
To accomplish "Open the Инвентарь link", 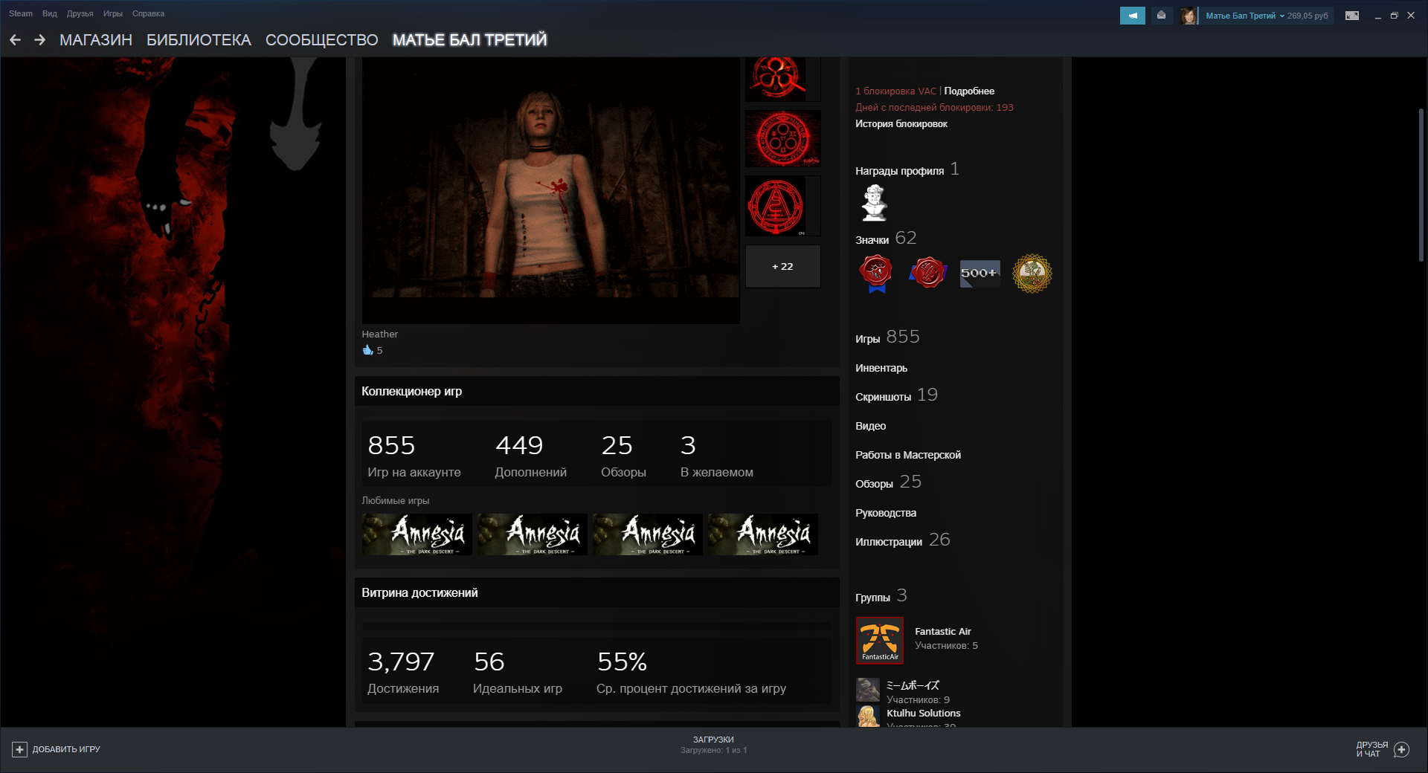I will click(x=881, y=368).
